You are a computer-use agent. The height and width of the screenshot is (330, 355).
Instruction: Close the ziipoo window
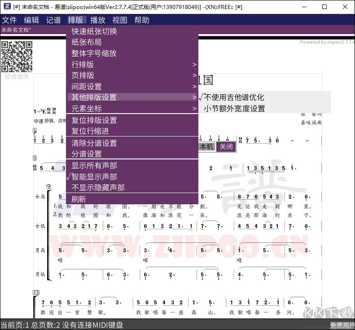pos(345,7)
